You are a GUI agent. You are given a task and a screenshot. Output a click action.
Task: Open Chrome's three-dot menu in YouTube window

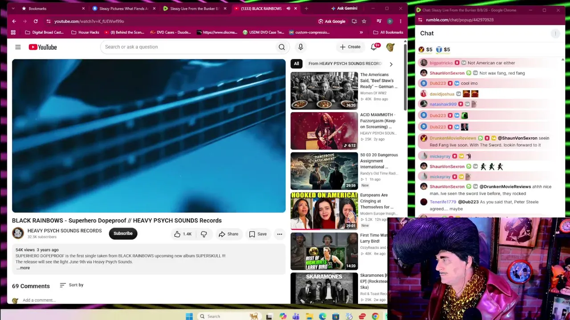(x=400, y=21)
